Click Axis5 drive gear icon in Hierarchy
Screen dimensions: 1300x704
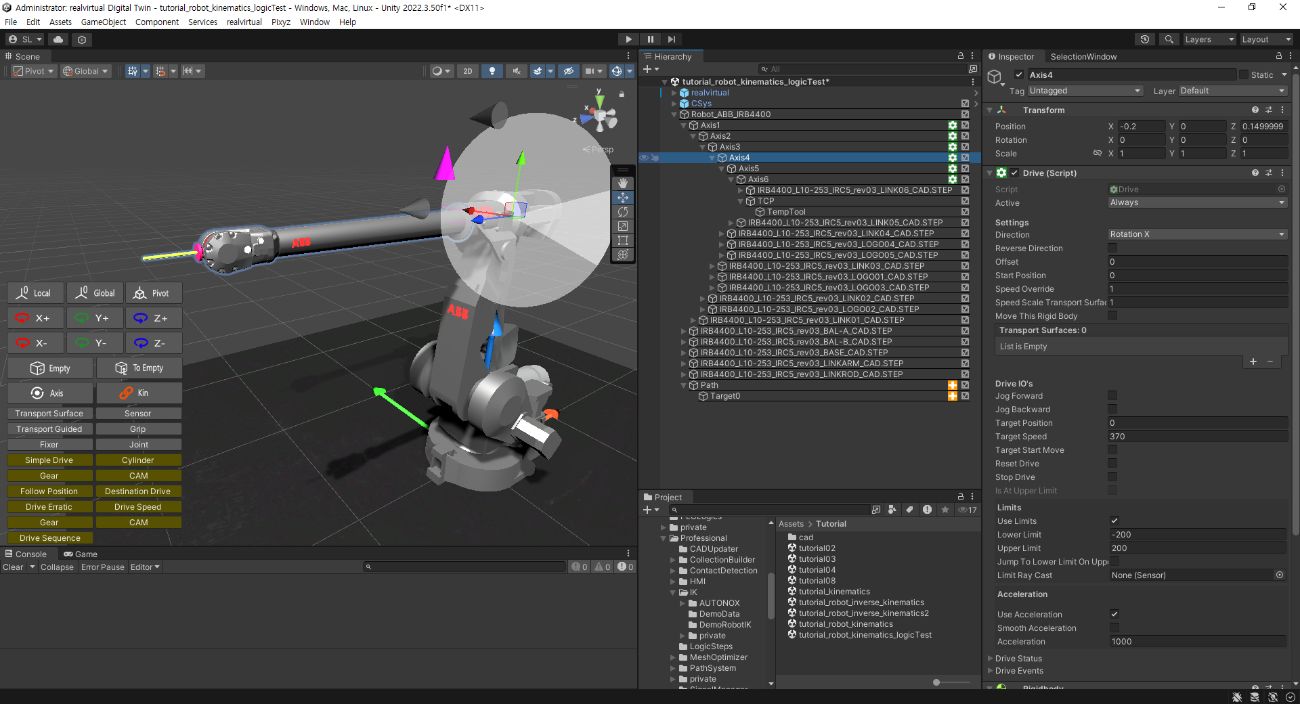953,169
